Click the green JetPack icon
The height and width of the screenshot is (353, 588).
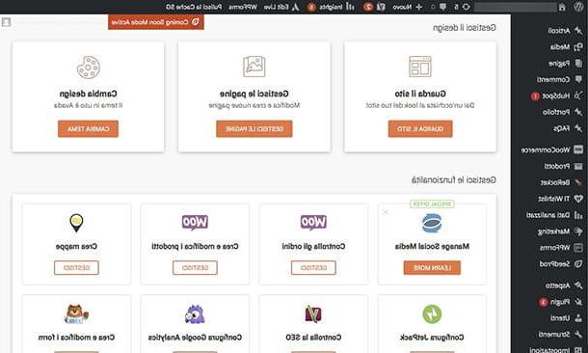[432, 314]
